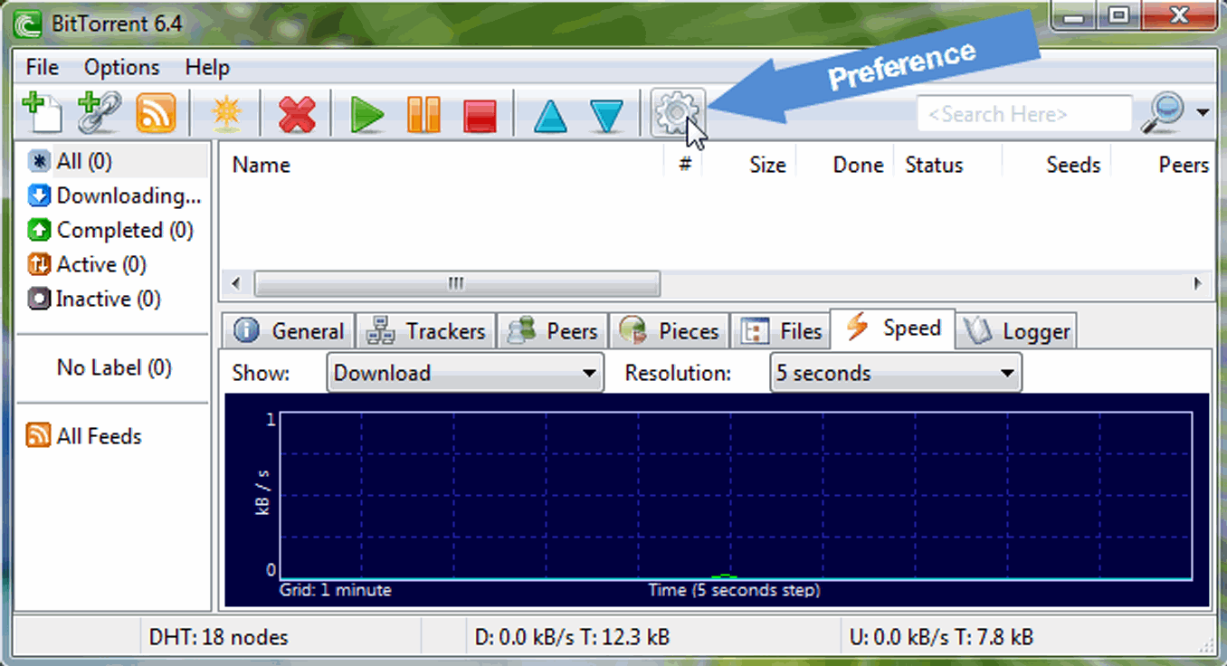Open the Resolution dropdown set to 5 seconds

click(x=895, y=373)
